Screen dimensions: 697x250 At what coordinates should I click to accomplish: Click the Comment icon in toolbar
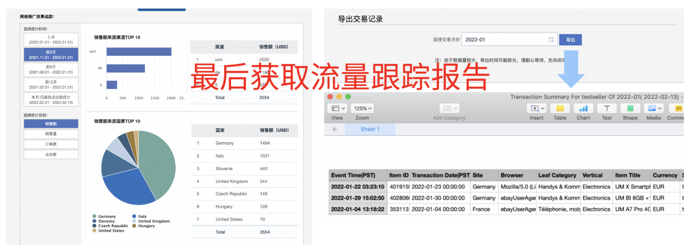point(677,109)
